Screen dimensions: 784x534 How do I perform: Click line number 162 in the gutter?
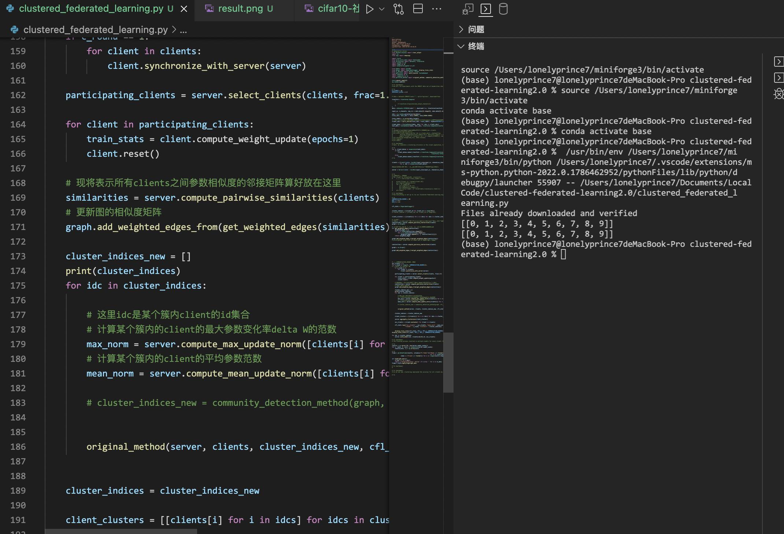click(x=18, y=95)
